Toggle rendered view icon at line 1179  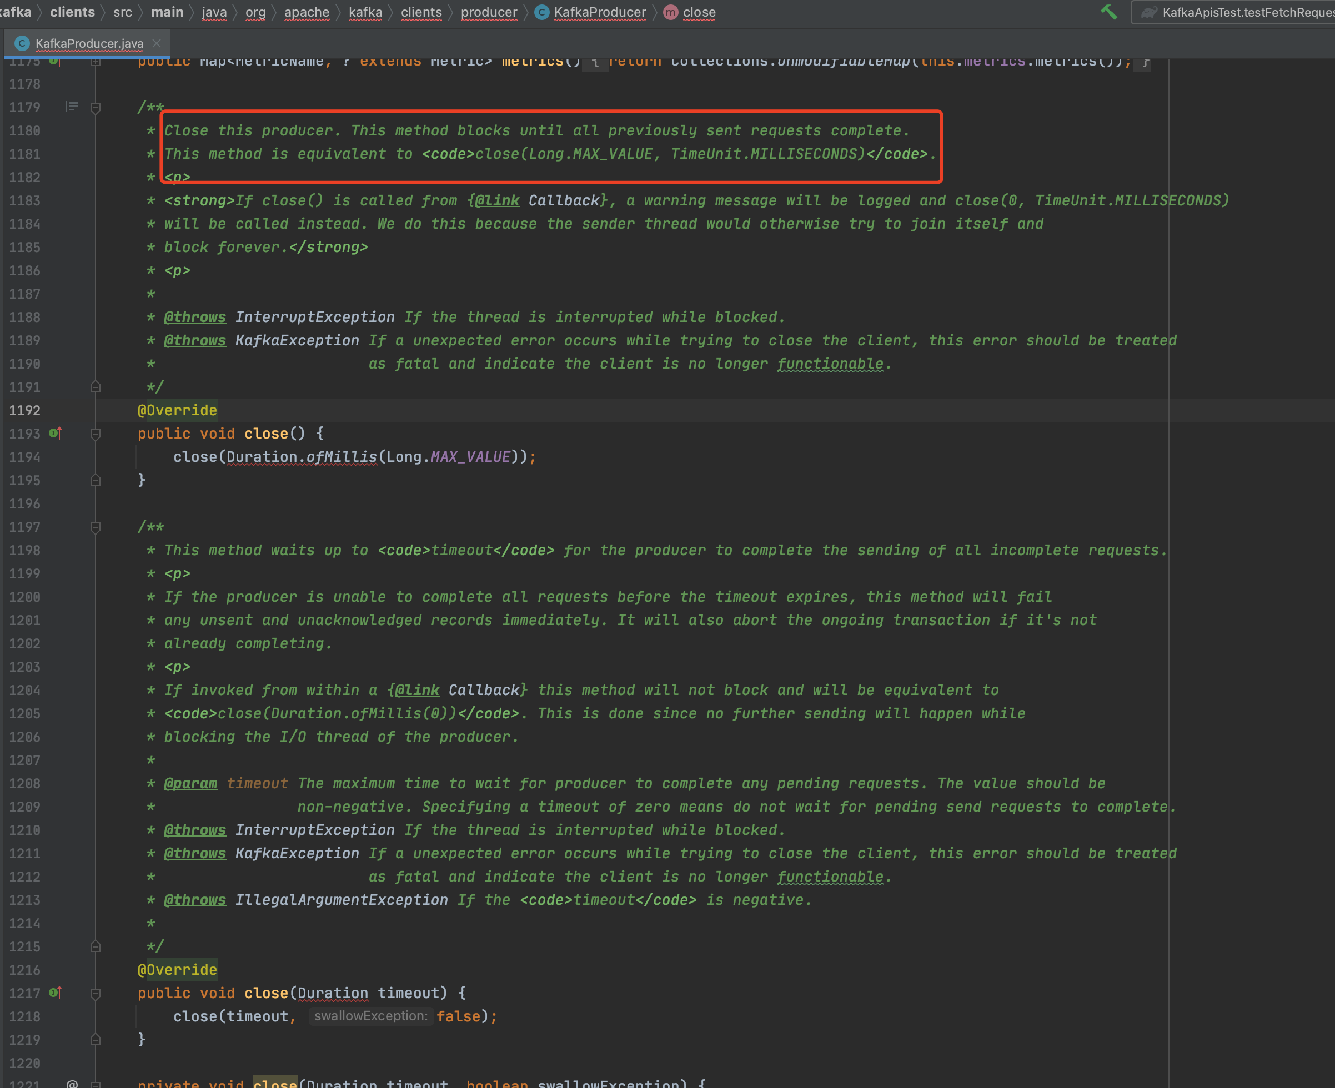point(72,107)
